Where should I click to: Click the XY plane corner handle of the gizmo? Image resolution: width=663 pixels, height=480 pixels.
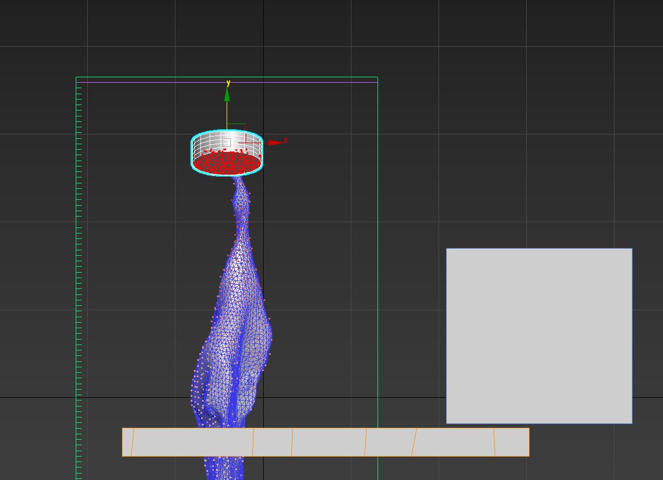[x=237, y=130]
